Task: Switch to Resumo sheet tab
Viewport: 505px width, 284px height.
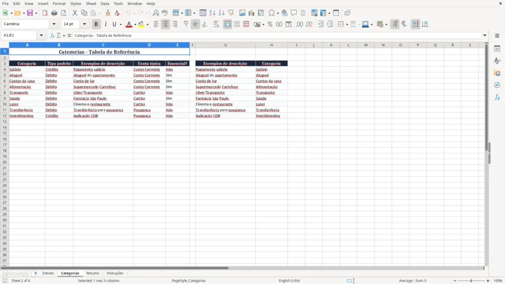Action: [x=93, y=273]
